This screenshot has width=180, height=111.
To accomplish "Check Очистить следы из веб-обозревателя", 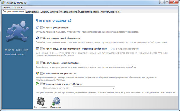I will (x=42, y=38).
